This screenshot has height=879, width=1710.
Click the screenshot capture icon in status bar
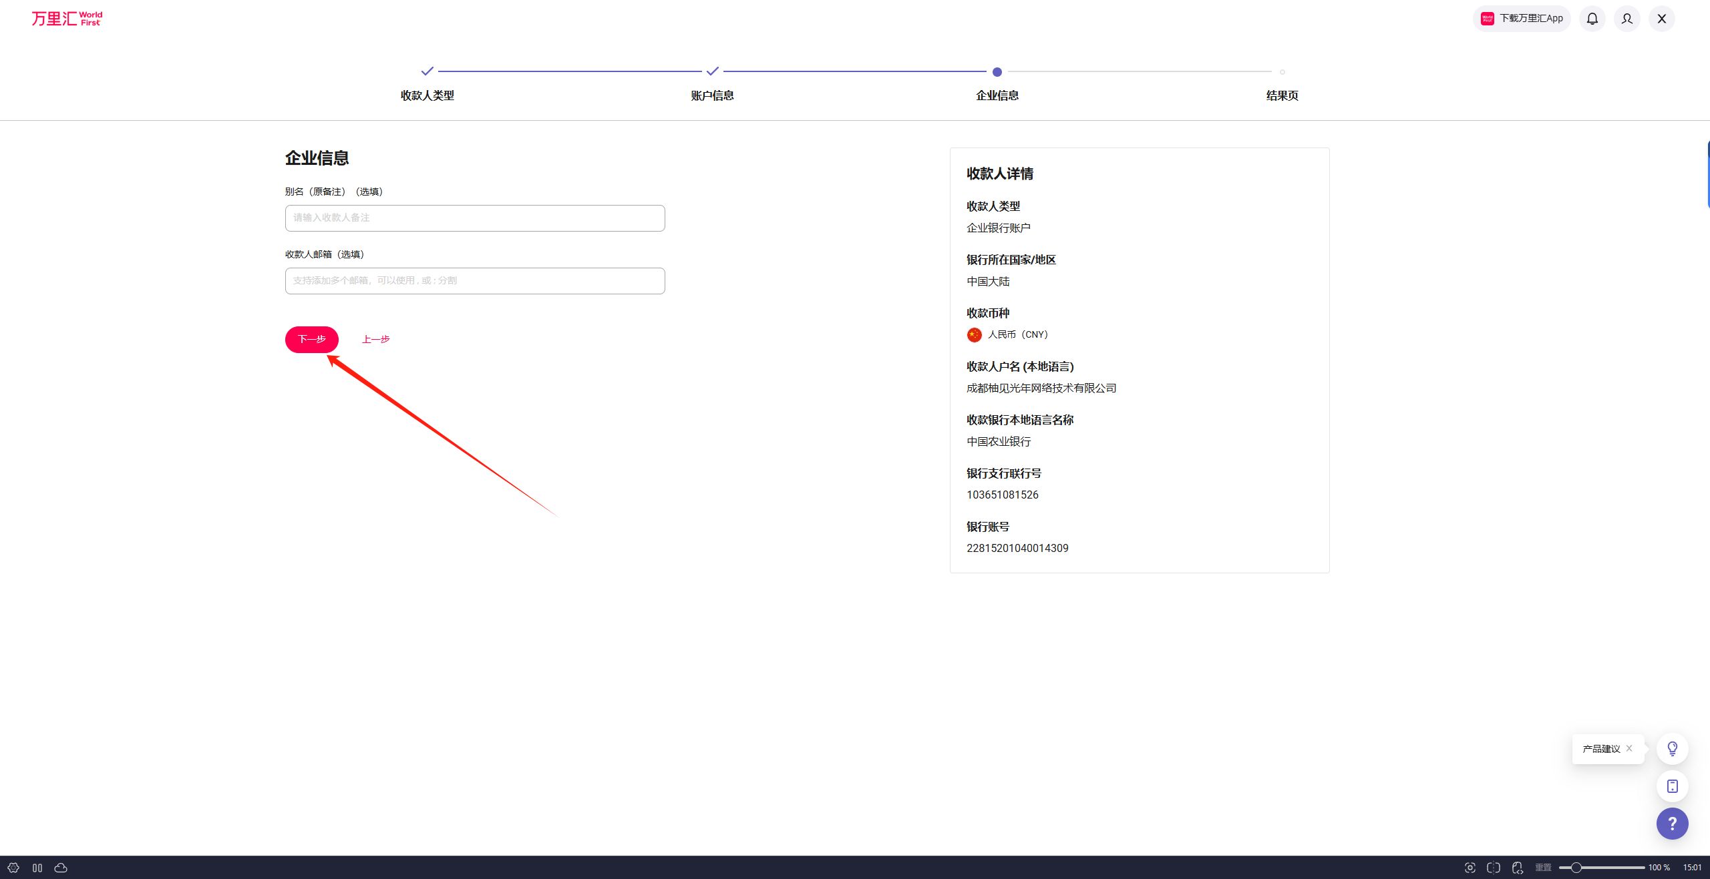pos(1470,868)
